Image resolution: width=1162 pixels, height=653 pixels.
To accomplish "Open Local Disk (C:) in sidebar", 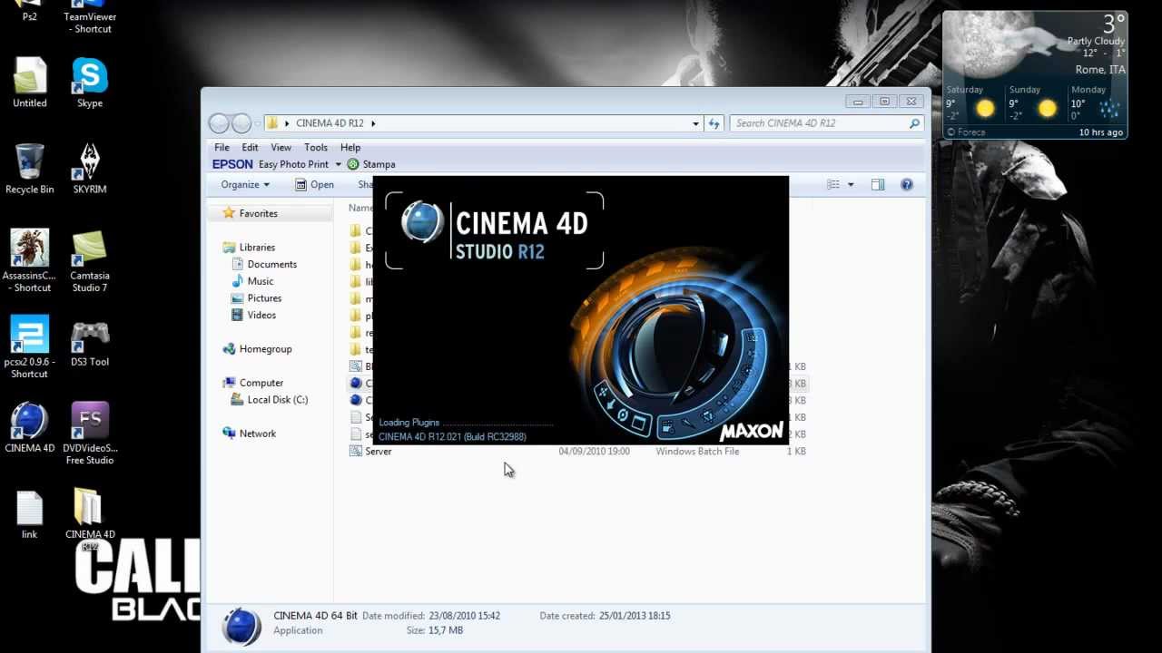I will [277, 399].
